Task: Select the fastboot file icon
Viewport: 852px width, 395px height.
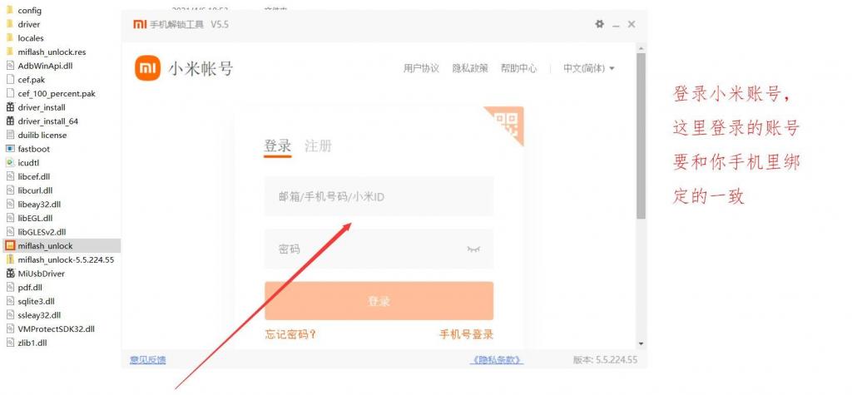Action: coord(10,149)
